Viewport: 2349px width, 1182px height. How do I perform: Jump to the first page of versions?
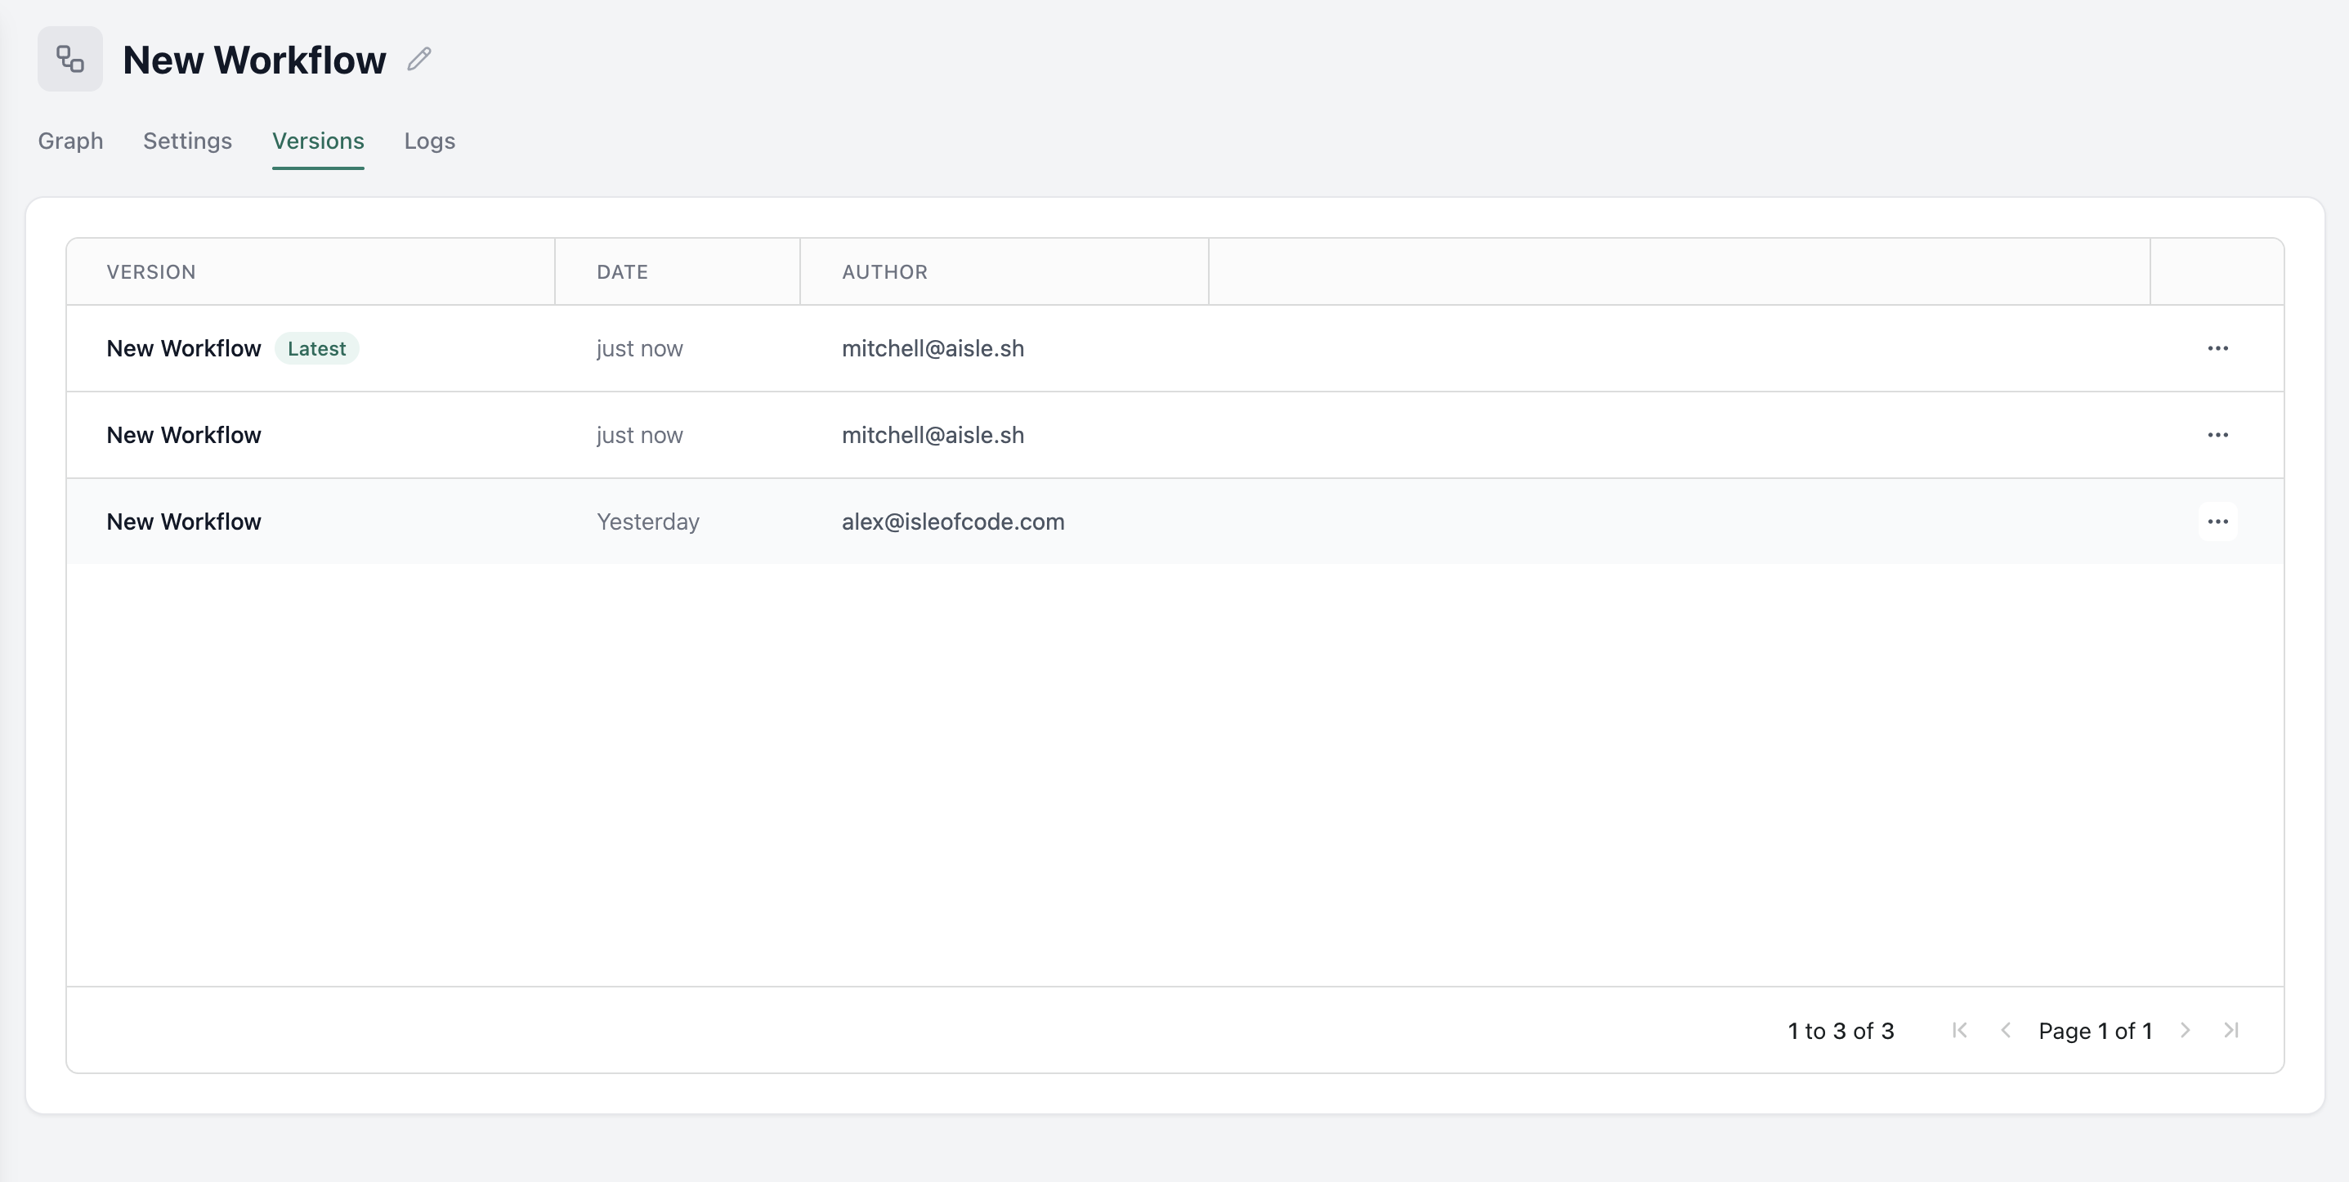pos(1960,1030)
